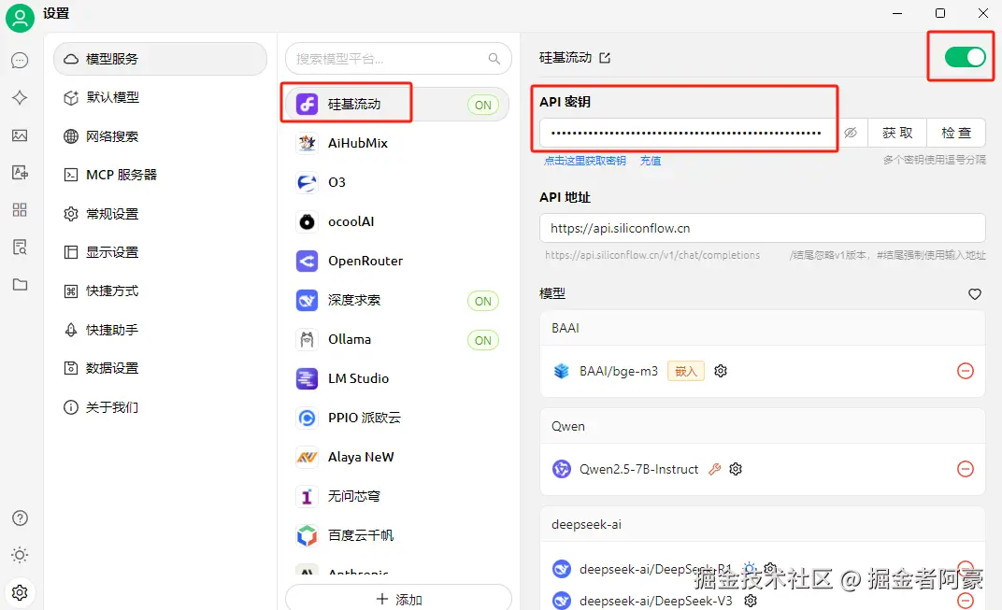The image size is (1002, 610).
Task: Select 默认模型 in settings menu
Action: point(160,98)
